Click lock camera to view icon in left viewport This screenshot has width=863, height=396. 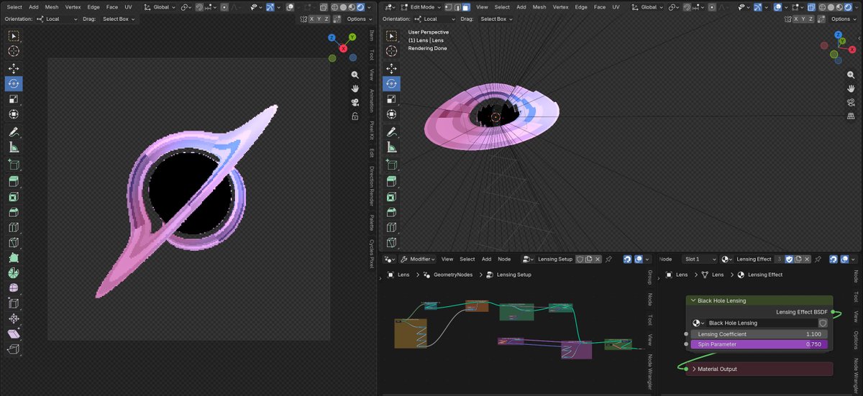[x=355, y=116]
